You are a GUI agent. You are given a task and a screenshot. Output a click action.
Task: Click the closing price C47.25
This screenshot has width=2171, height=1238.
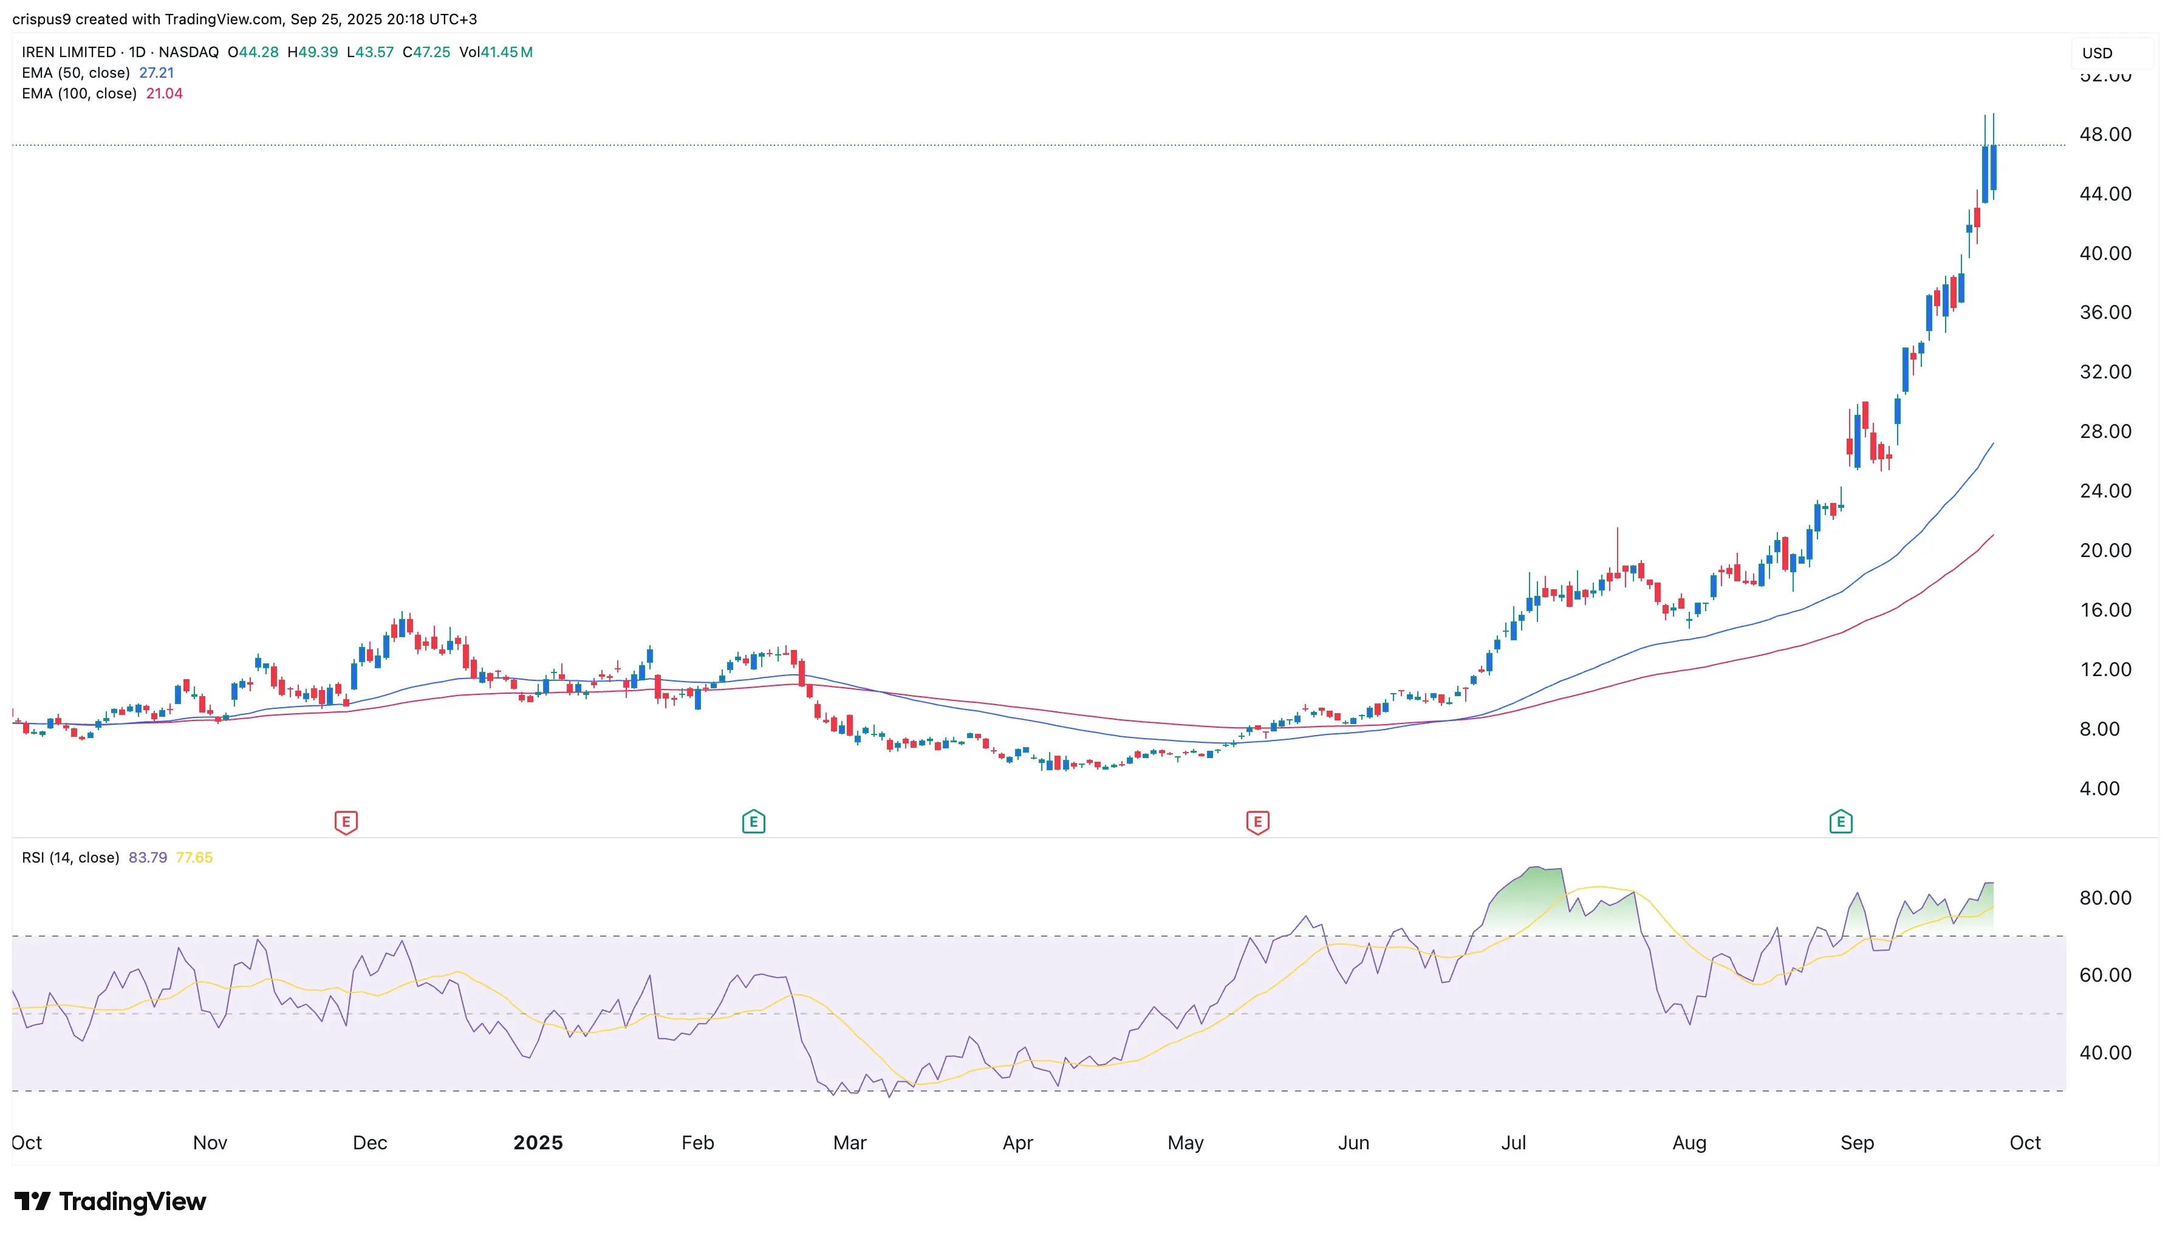point(426,52)
